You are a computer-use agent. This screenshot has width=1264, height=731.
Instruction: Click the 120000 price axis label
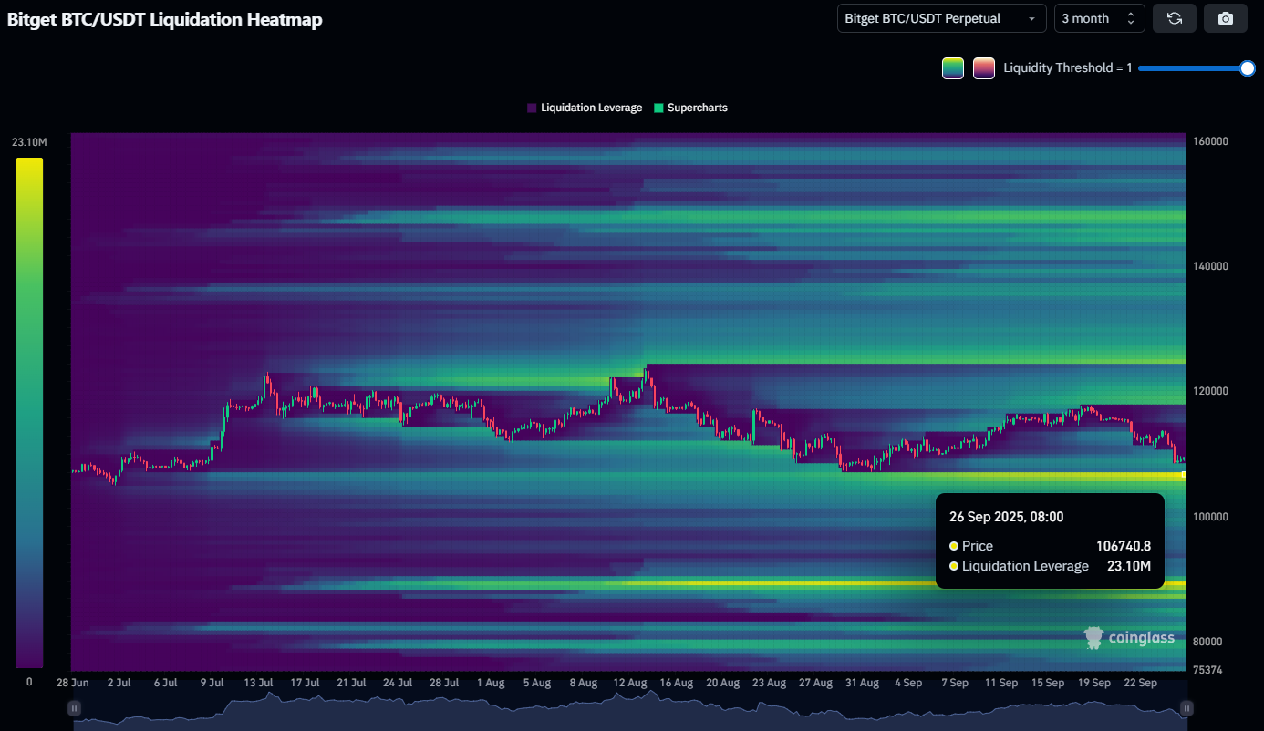(x=1210, y=391)
